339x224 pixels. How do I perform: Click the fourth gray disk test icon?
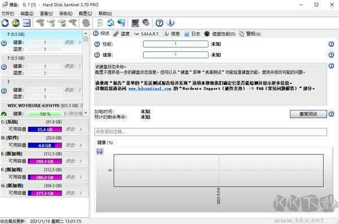73,23
